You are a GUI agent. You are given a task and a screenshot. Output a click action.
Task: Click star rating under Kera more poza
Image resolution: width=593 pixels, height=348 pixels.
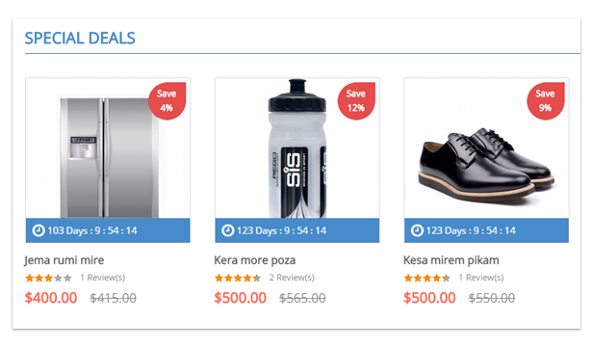point(238,279)
